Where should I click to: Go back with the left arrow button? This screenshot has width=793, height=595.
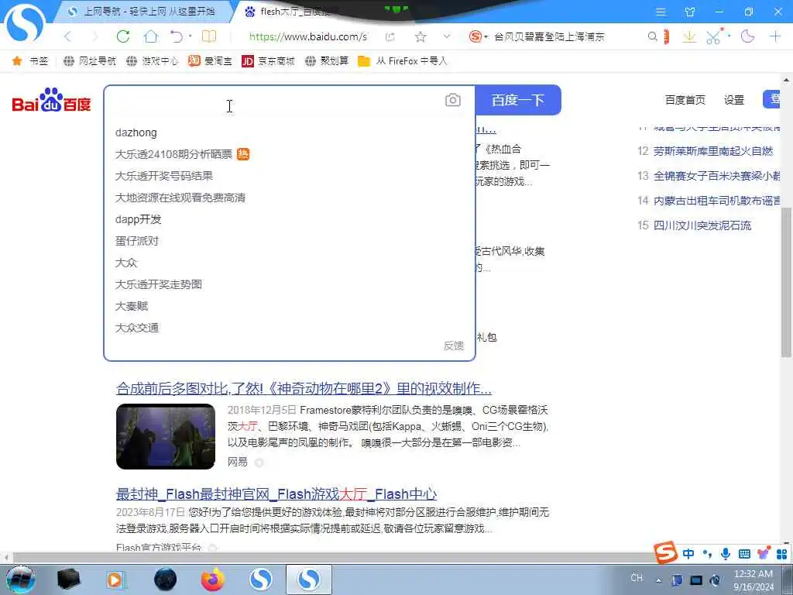pos(68,36)
